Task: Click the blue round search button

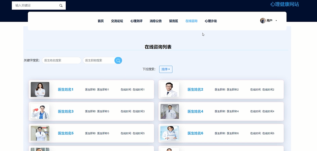Action: 118,60
